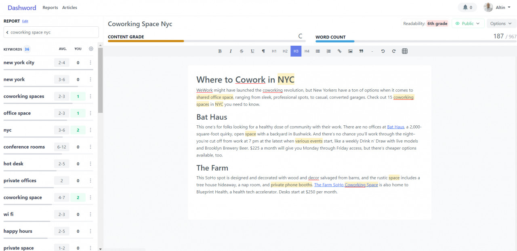Screen dimensions: 517x251
Task: Insert a bulleted list
Action: click(318, 51)
